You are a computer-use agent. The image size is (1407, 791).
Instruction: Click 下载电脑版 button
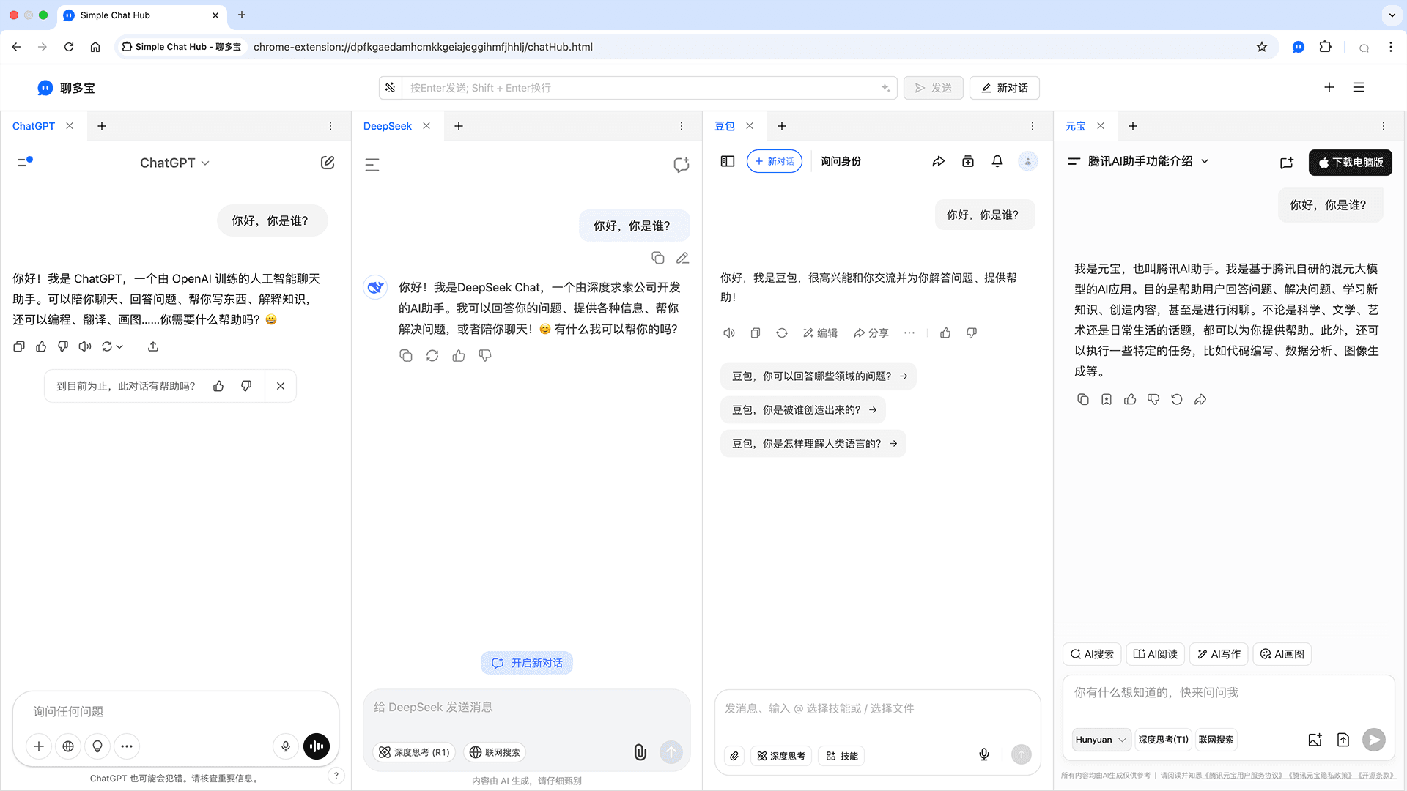click(1351, 163)
